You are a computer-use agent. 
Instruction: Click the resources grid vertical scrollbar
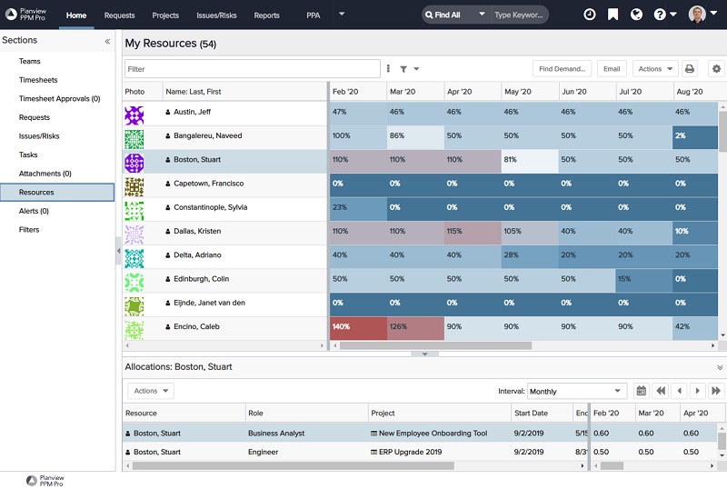tap(722, 131)
